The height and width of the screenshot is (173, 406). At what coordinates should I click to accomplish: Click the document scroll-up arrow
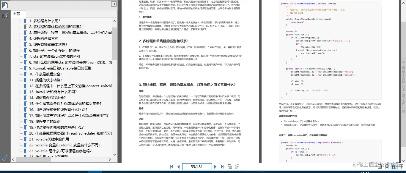coord(404,2)
